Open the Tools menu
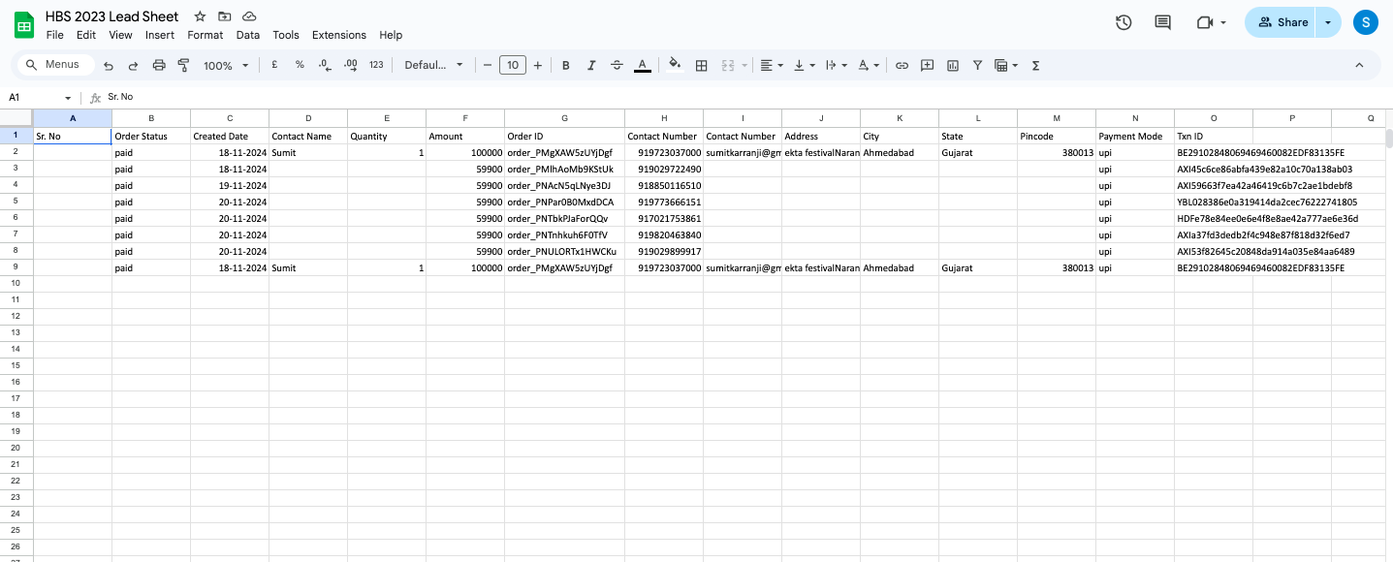Screen dimensions: 1393x562 click(x=286, y=35)
